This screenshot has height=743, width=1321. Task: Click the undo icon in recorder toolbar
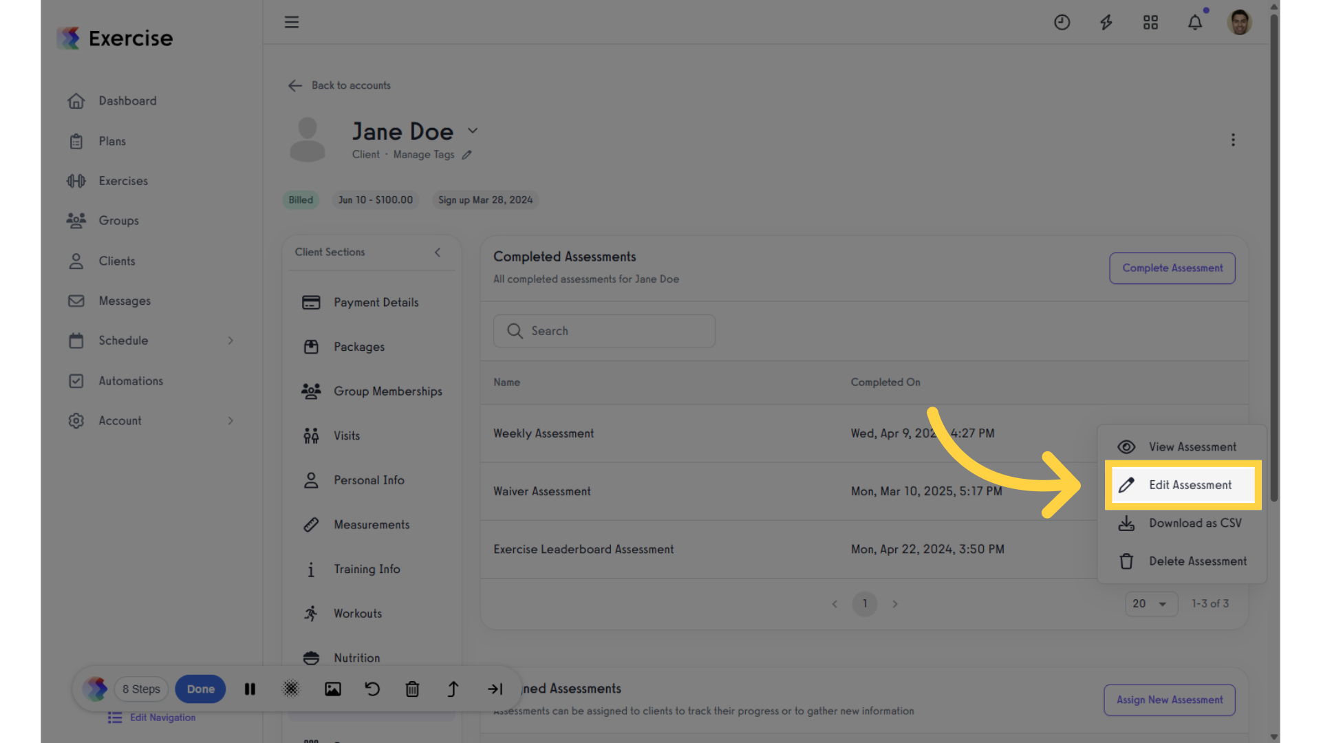click(x=372, y=689)
